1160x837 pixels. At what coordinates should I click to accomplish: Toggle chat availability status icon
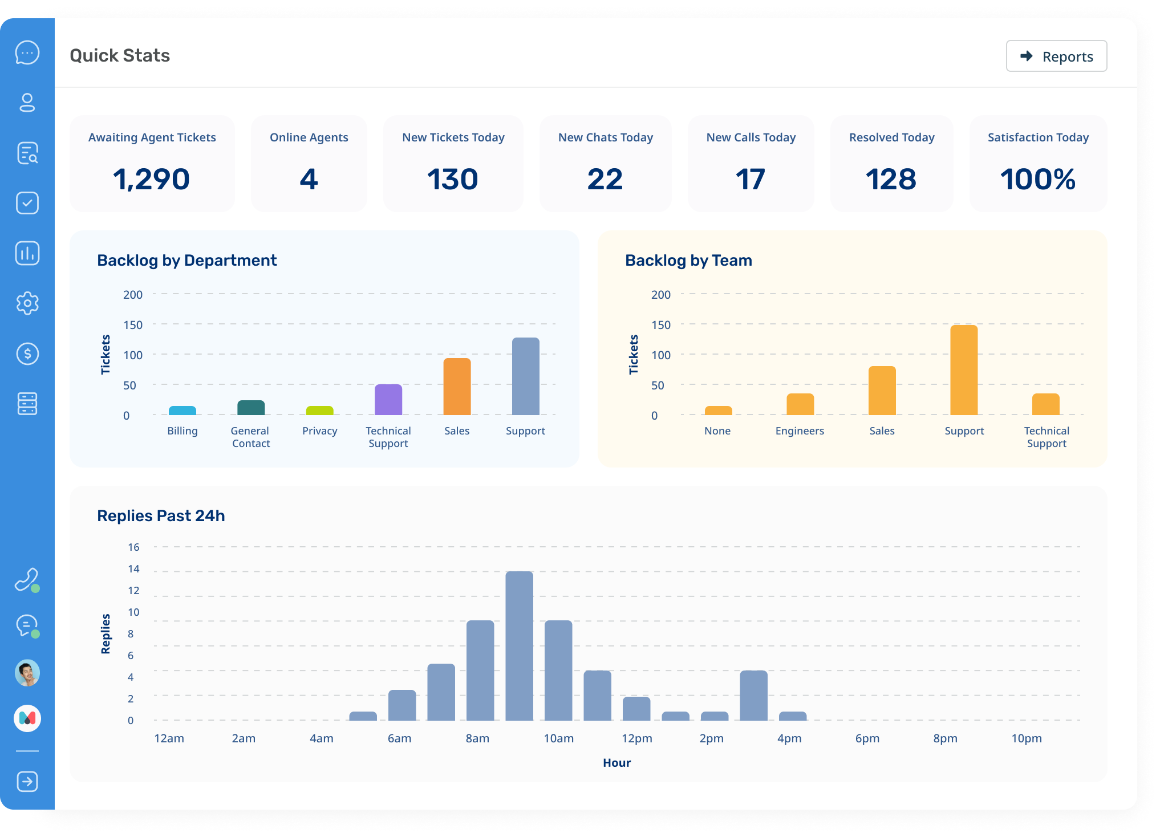(x=27, y=625)
